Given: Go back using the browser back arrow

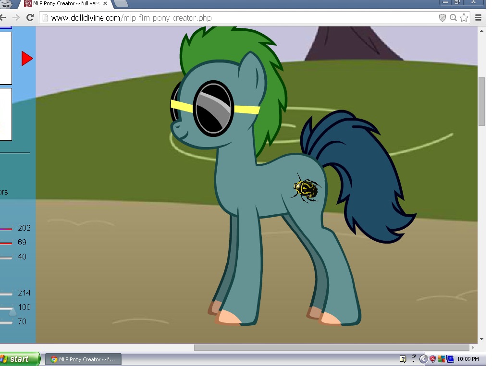Looking at the screenshot, I should coord(3,18).
